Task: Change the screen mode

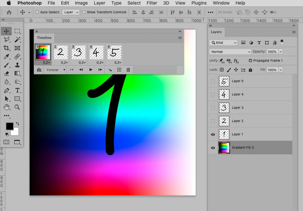Action: pos(17,142)
